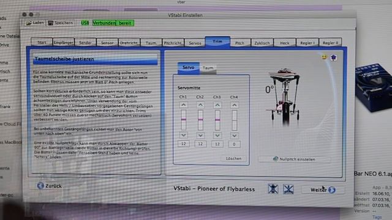
Task: Decrease Ch4 servo trim with down arrow
Action: click(234, 136)
